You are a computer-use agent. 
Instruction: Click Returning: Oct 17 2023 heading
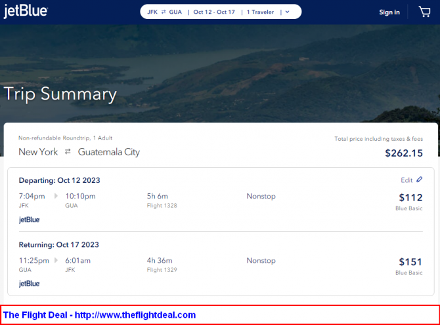(x=59, y=244)
